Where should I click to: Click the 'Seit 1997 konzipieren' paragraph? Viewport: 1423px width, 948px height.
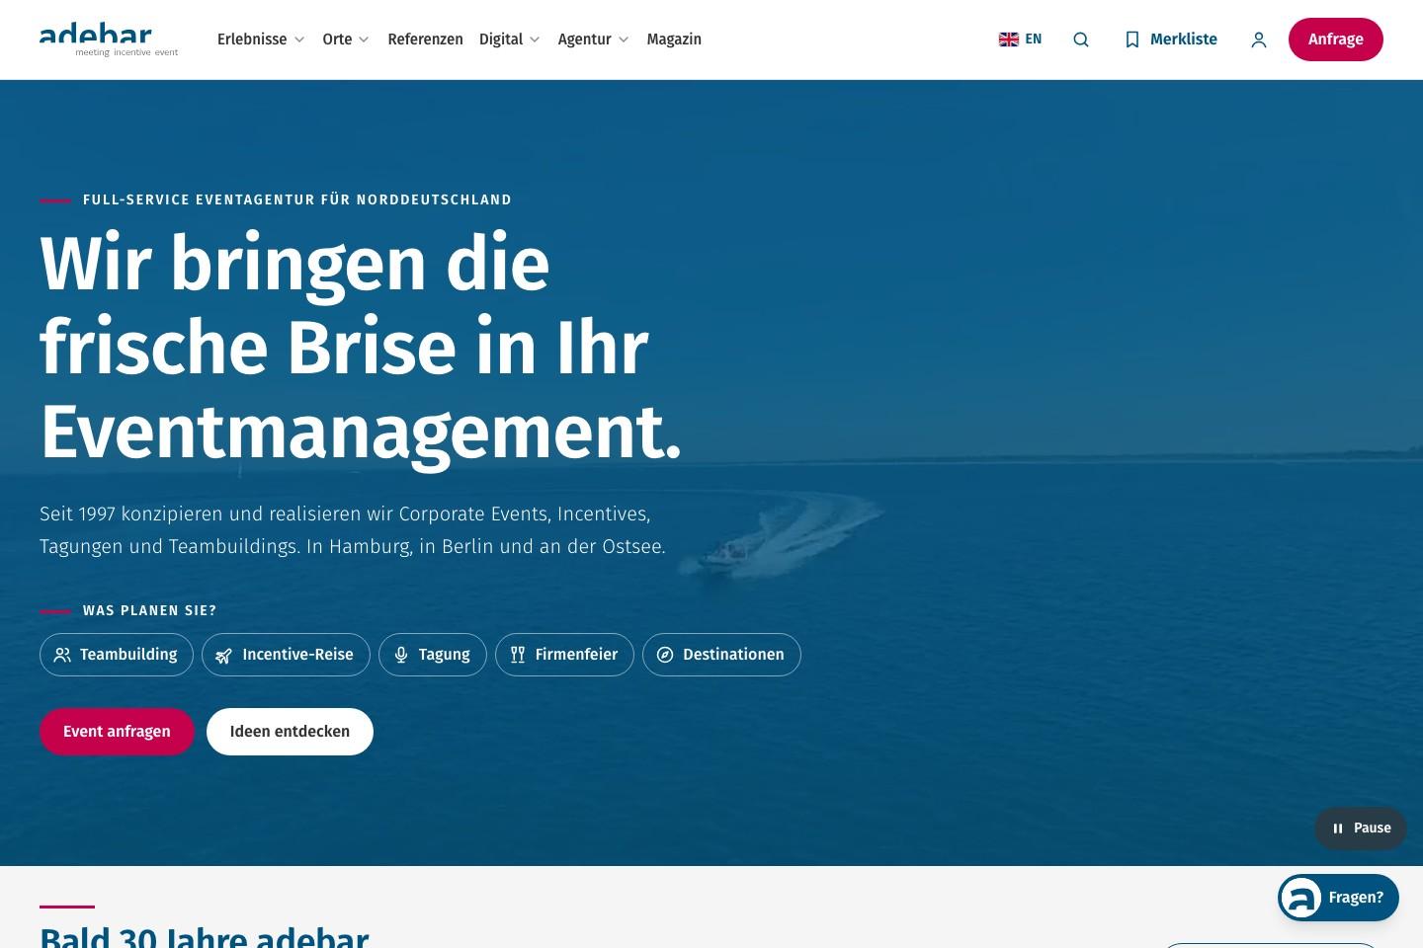pyautogui.click(x=353, y=530)
